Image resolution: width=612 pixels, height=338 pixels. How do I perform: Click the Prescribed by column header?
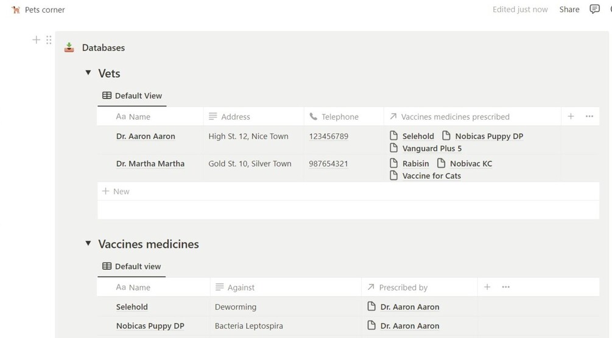(x=403, y=288)
